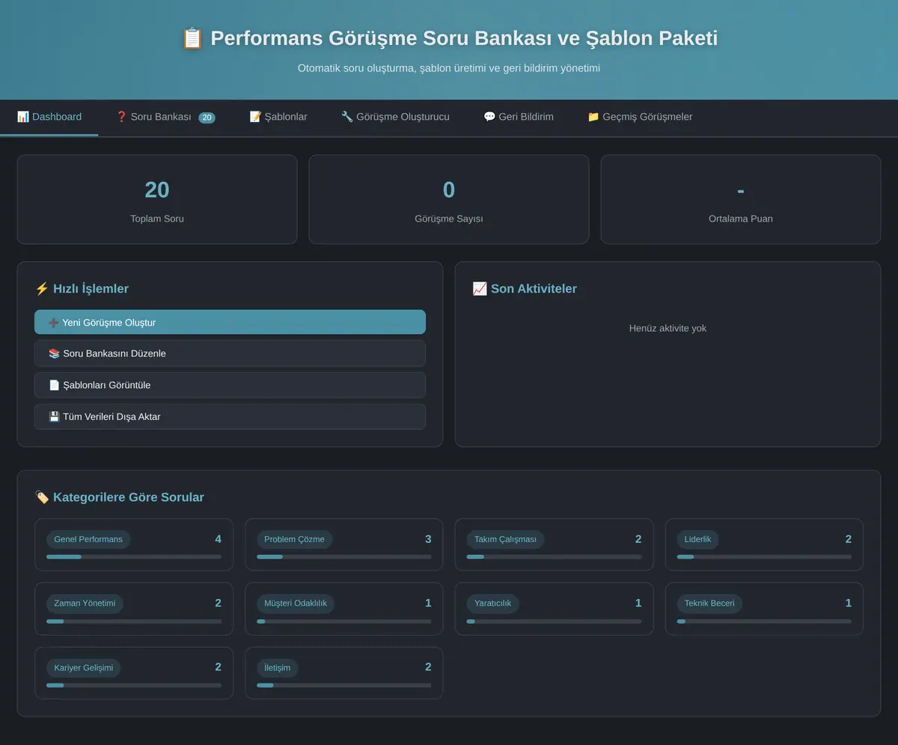898x745 pixels.
Task: Click the count 4 in Genel Performans
Action: 218,539
